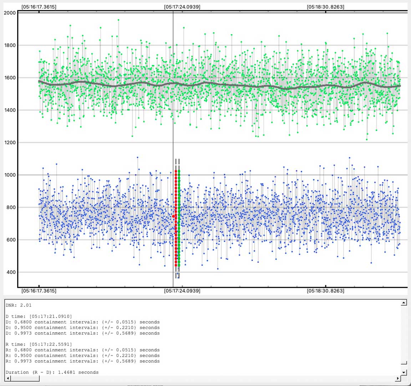This screenshot has height=386, width=411.
Task: Click the right arrow of horizontal scrollbar
Action: pos(398,378)
